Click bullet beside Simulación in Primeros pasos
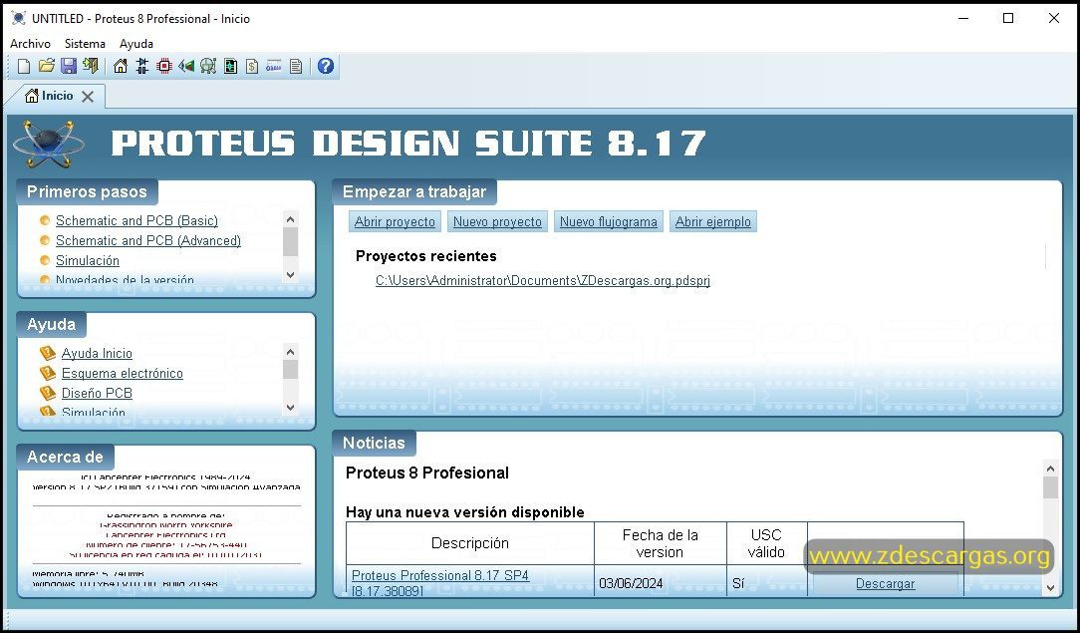The width and height of the screenshot is (1080, 633). coord(45,260)
